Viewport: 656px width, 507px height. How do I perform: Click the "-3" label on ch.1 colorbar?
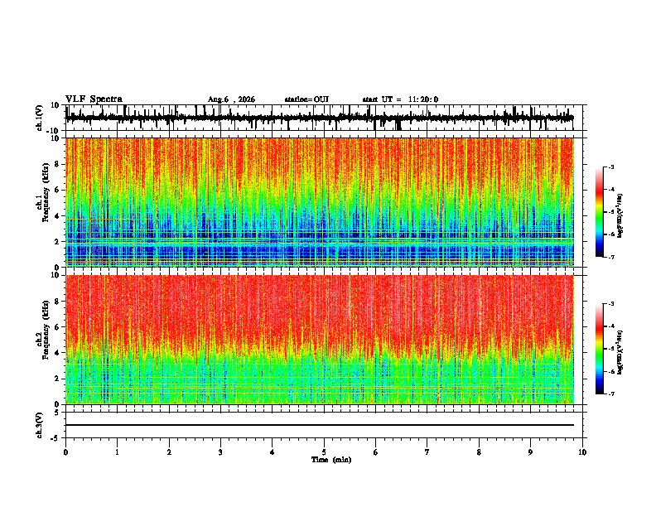pyautogui.click(x=610, y=167)
